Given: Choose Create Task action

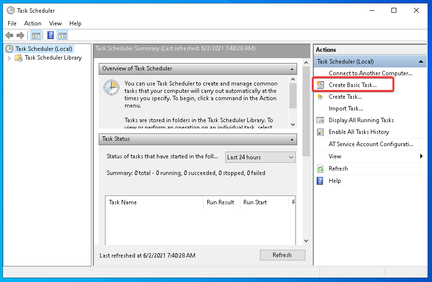Looking at the screenshot, I should pyautogui.click(x=345, y=97).
